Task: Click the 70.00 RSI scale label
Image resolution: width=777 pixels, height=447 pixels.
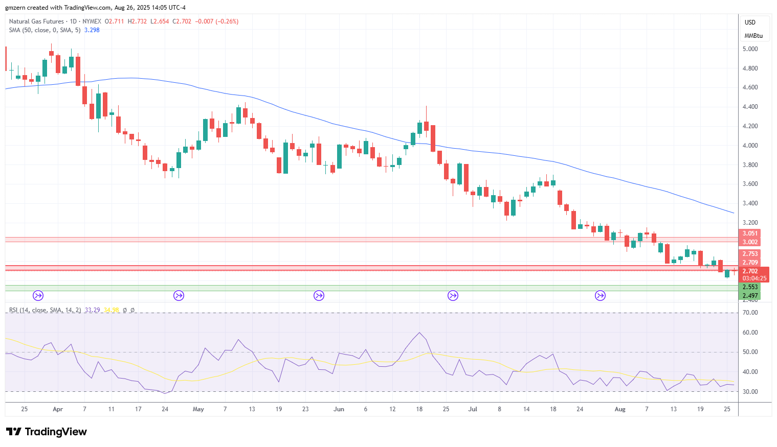Action: click(750, 313)
